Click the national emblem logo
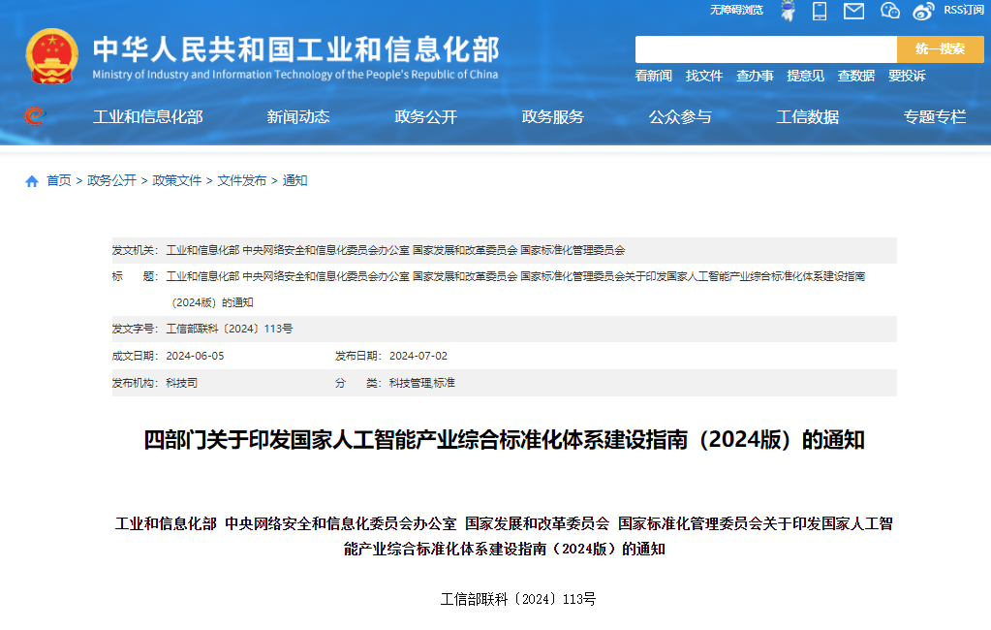 pyautogui.click(x=53, y=55)
